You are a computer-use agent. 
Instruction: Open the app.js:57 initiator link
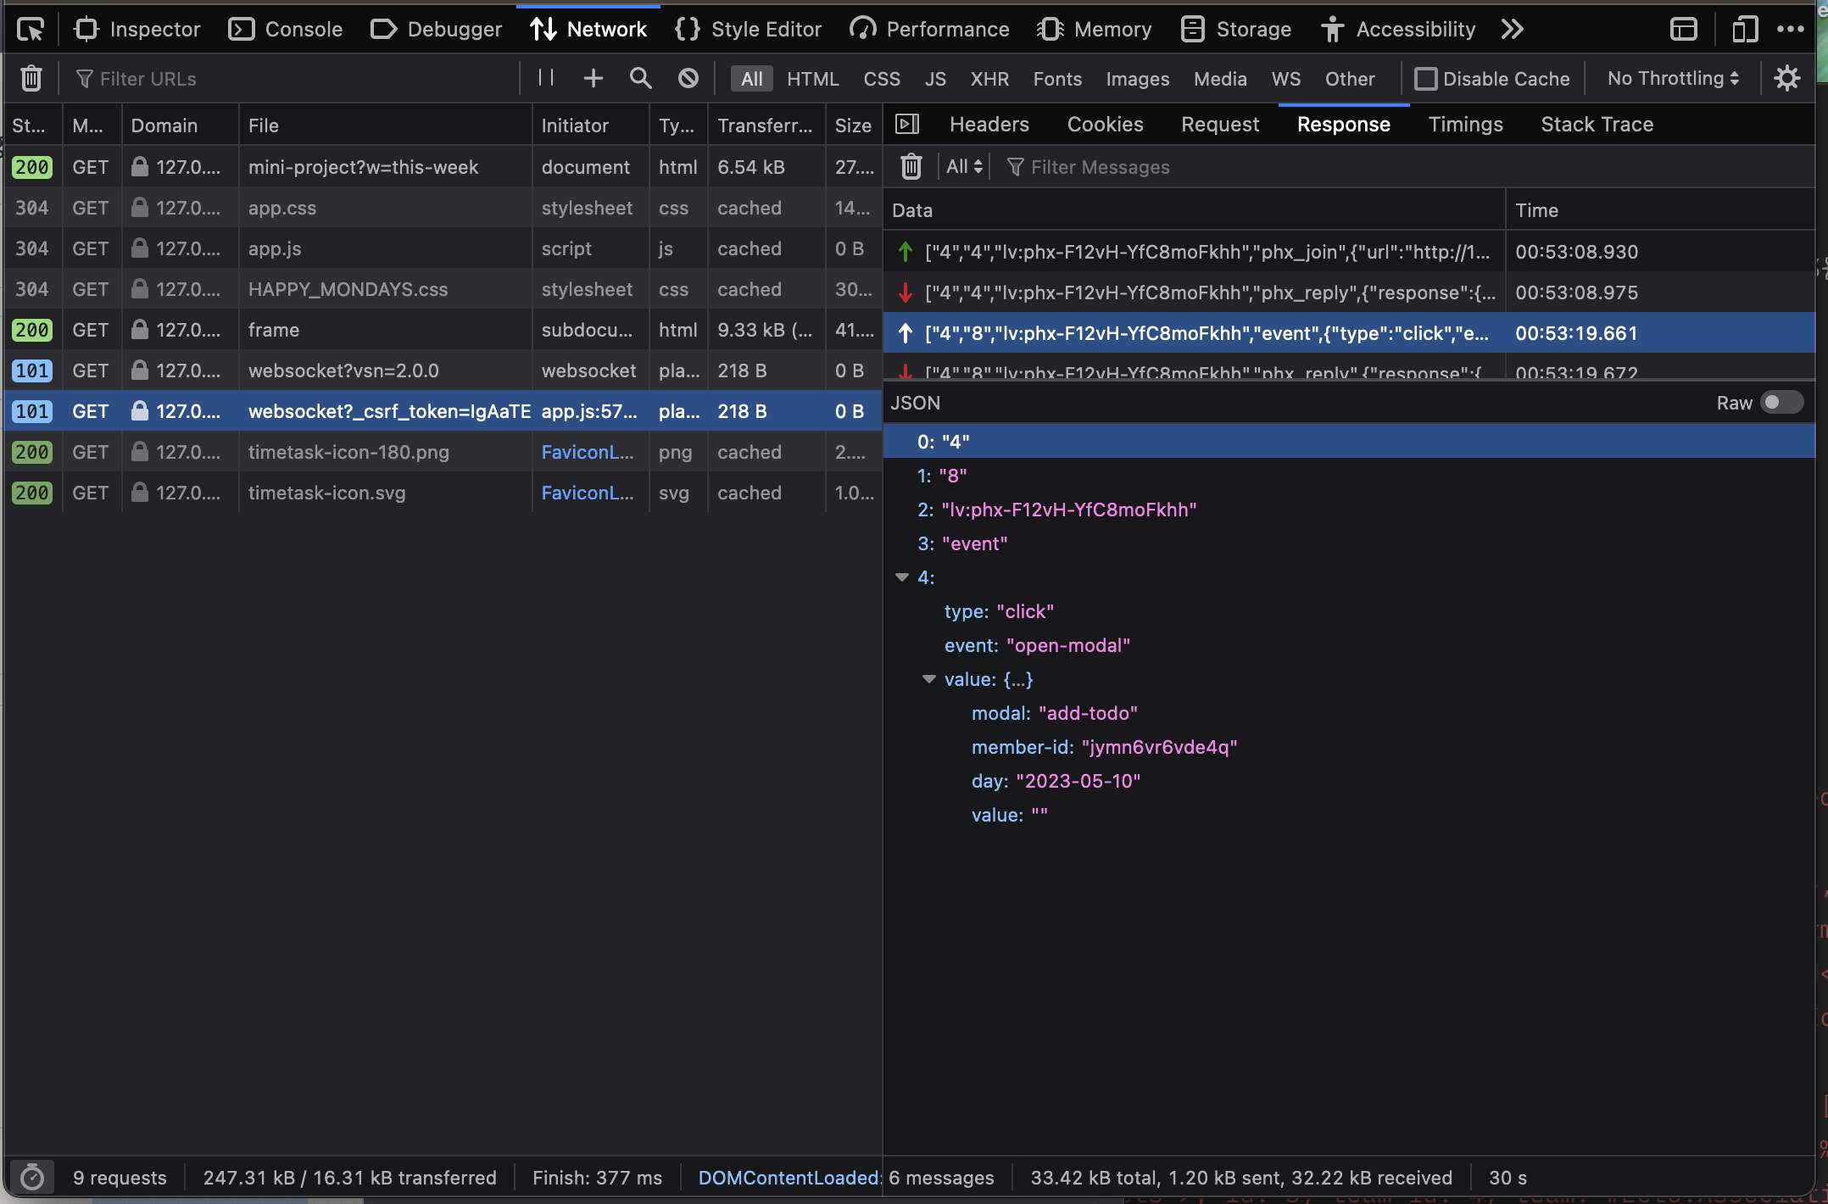pos(588,411)
